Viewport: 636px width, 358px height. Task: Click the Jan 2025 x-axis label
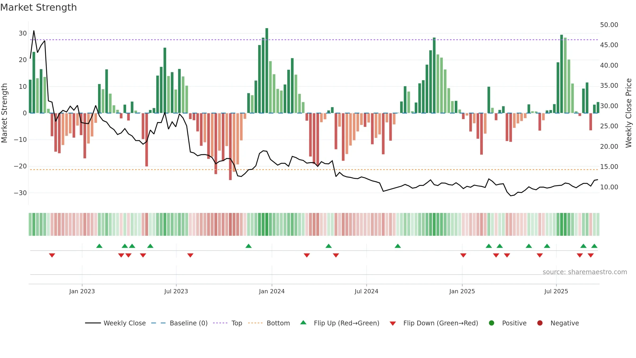point(462,291)
